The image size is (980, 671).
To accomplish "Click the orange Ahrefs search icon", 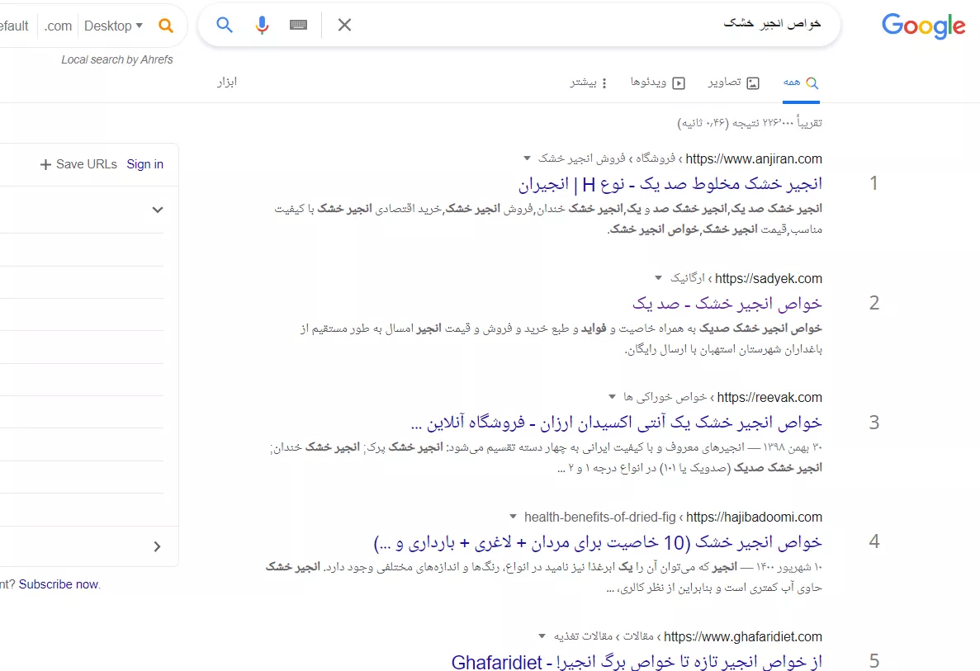I will (166, 26).
